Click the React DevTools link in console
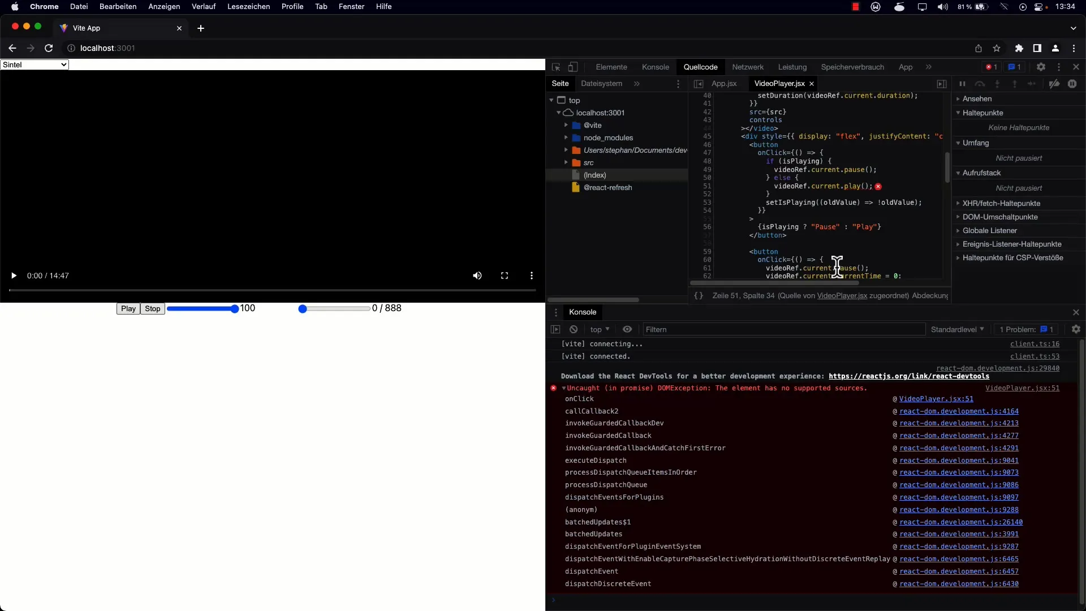This screenshot has width=1086, height=611. click(x=908, y=375)
